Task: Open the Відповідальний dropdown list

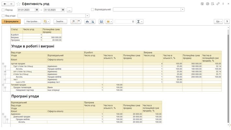Action: [x=183, y=10]
